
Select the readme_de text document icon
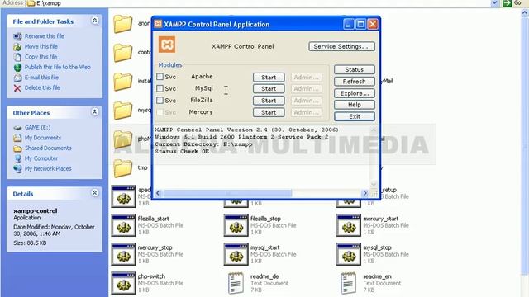(236, 283)
